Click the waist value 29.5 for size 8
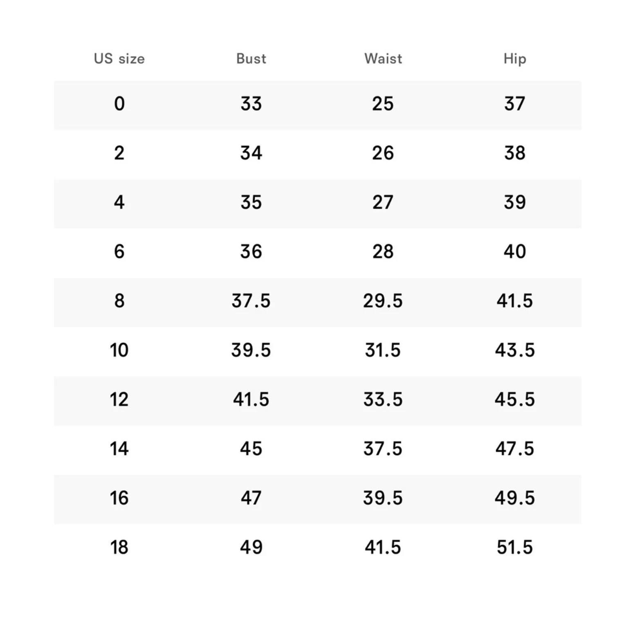This screenshot has width=635, height=635. [383, 301]
